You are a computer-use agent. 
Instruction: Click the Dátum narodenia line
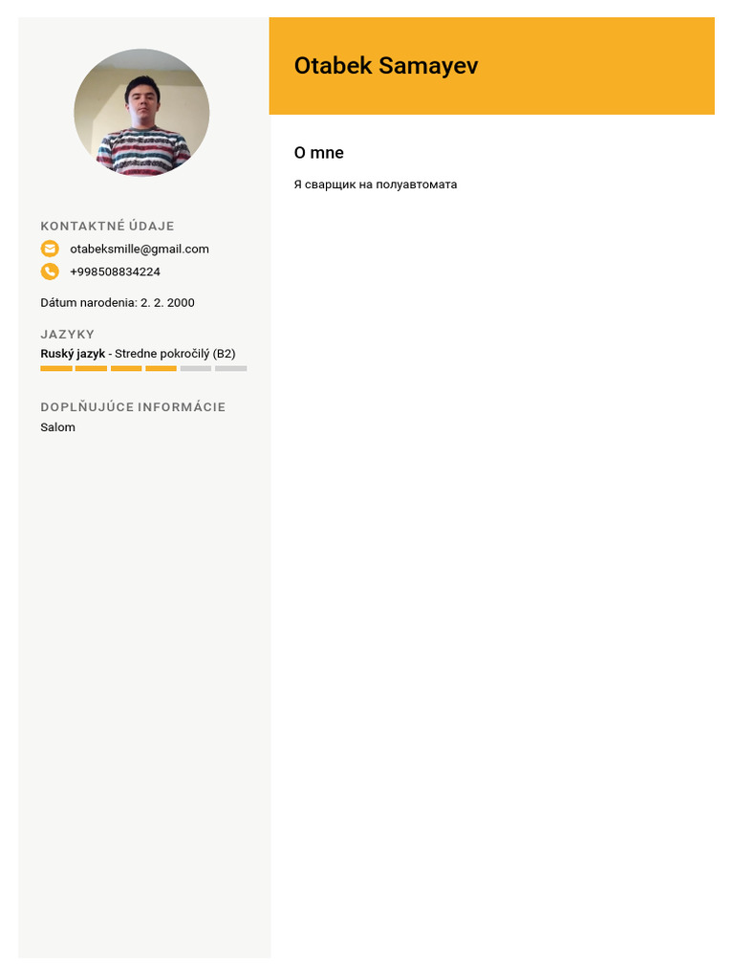click(118, 303)
